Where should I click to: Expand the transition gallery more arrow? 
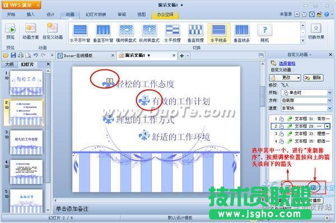pyautogui.click(x=302, y=40)
